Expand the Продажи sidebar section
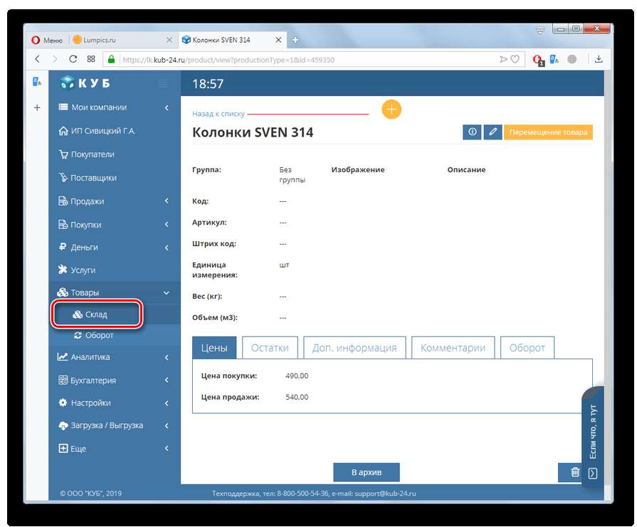 pyautogui.click(x=114, y=201)
